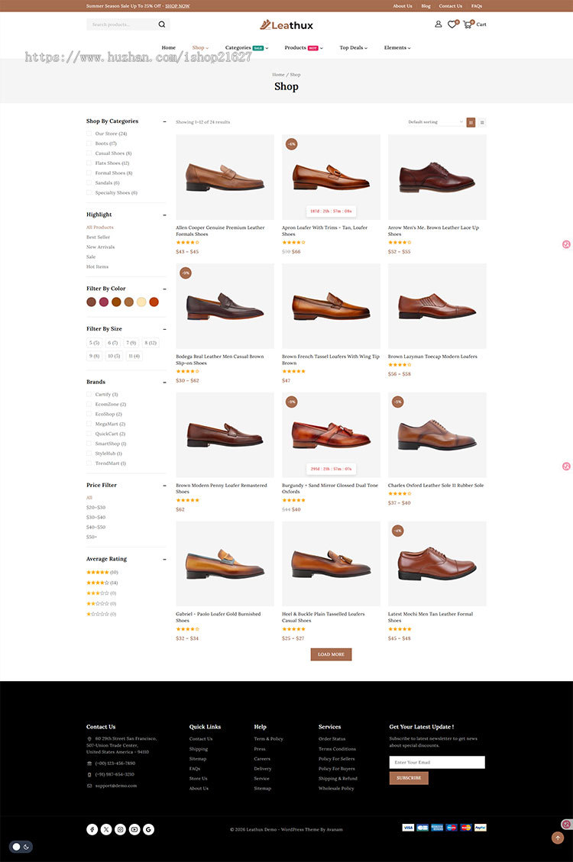Click the SUBSCRIBE button
The height and width of the screenshot is (862, 573).
pyautogui.click(x=409, y=778)
